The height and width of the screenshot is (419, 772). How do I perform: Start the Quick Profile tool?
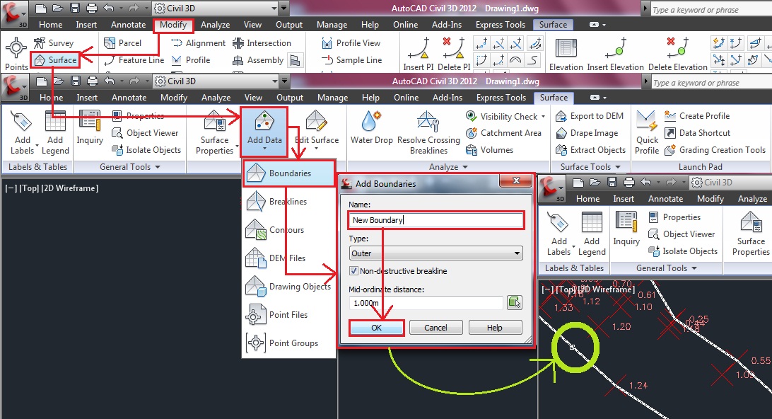click(x=646, y=132)
